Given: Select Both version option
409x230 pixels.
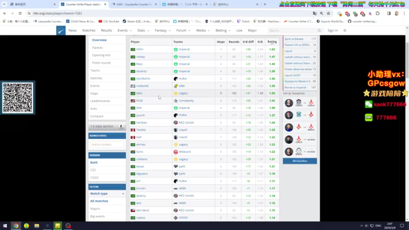Looking at the screenshot, I should (x=94, y=163).
